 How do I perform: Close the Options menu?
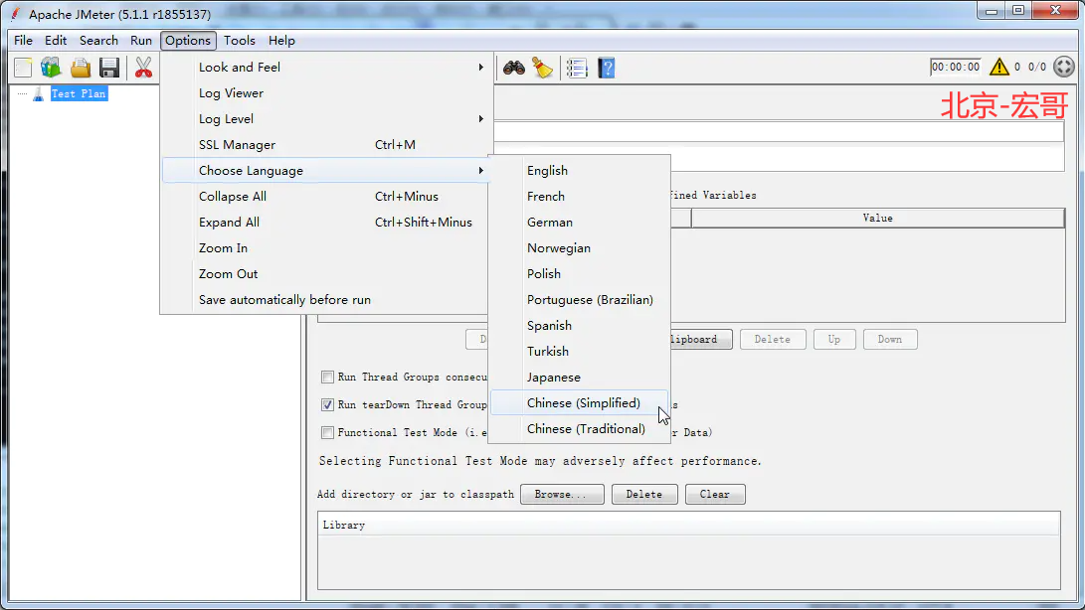(188, 40)
